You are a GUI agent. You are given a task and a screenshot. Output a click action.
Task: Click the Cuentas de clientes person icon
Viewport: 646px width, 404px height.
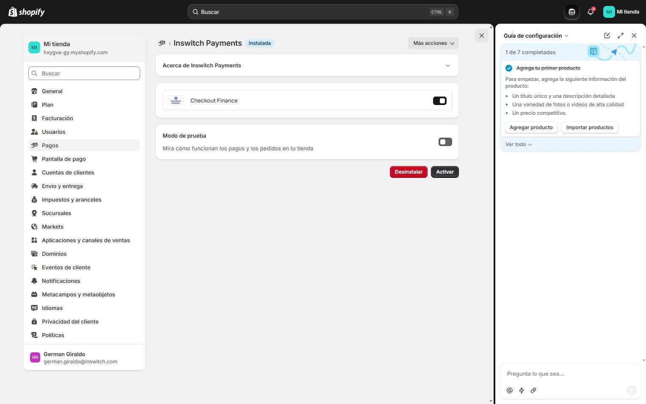coord(34,172)
